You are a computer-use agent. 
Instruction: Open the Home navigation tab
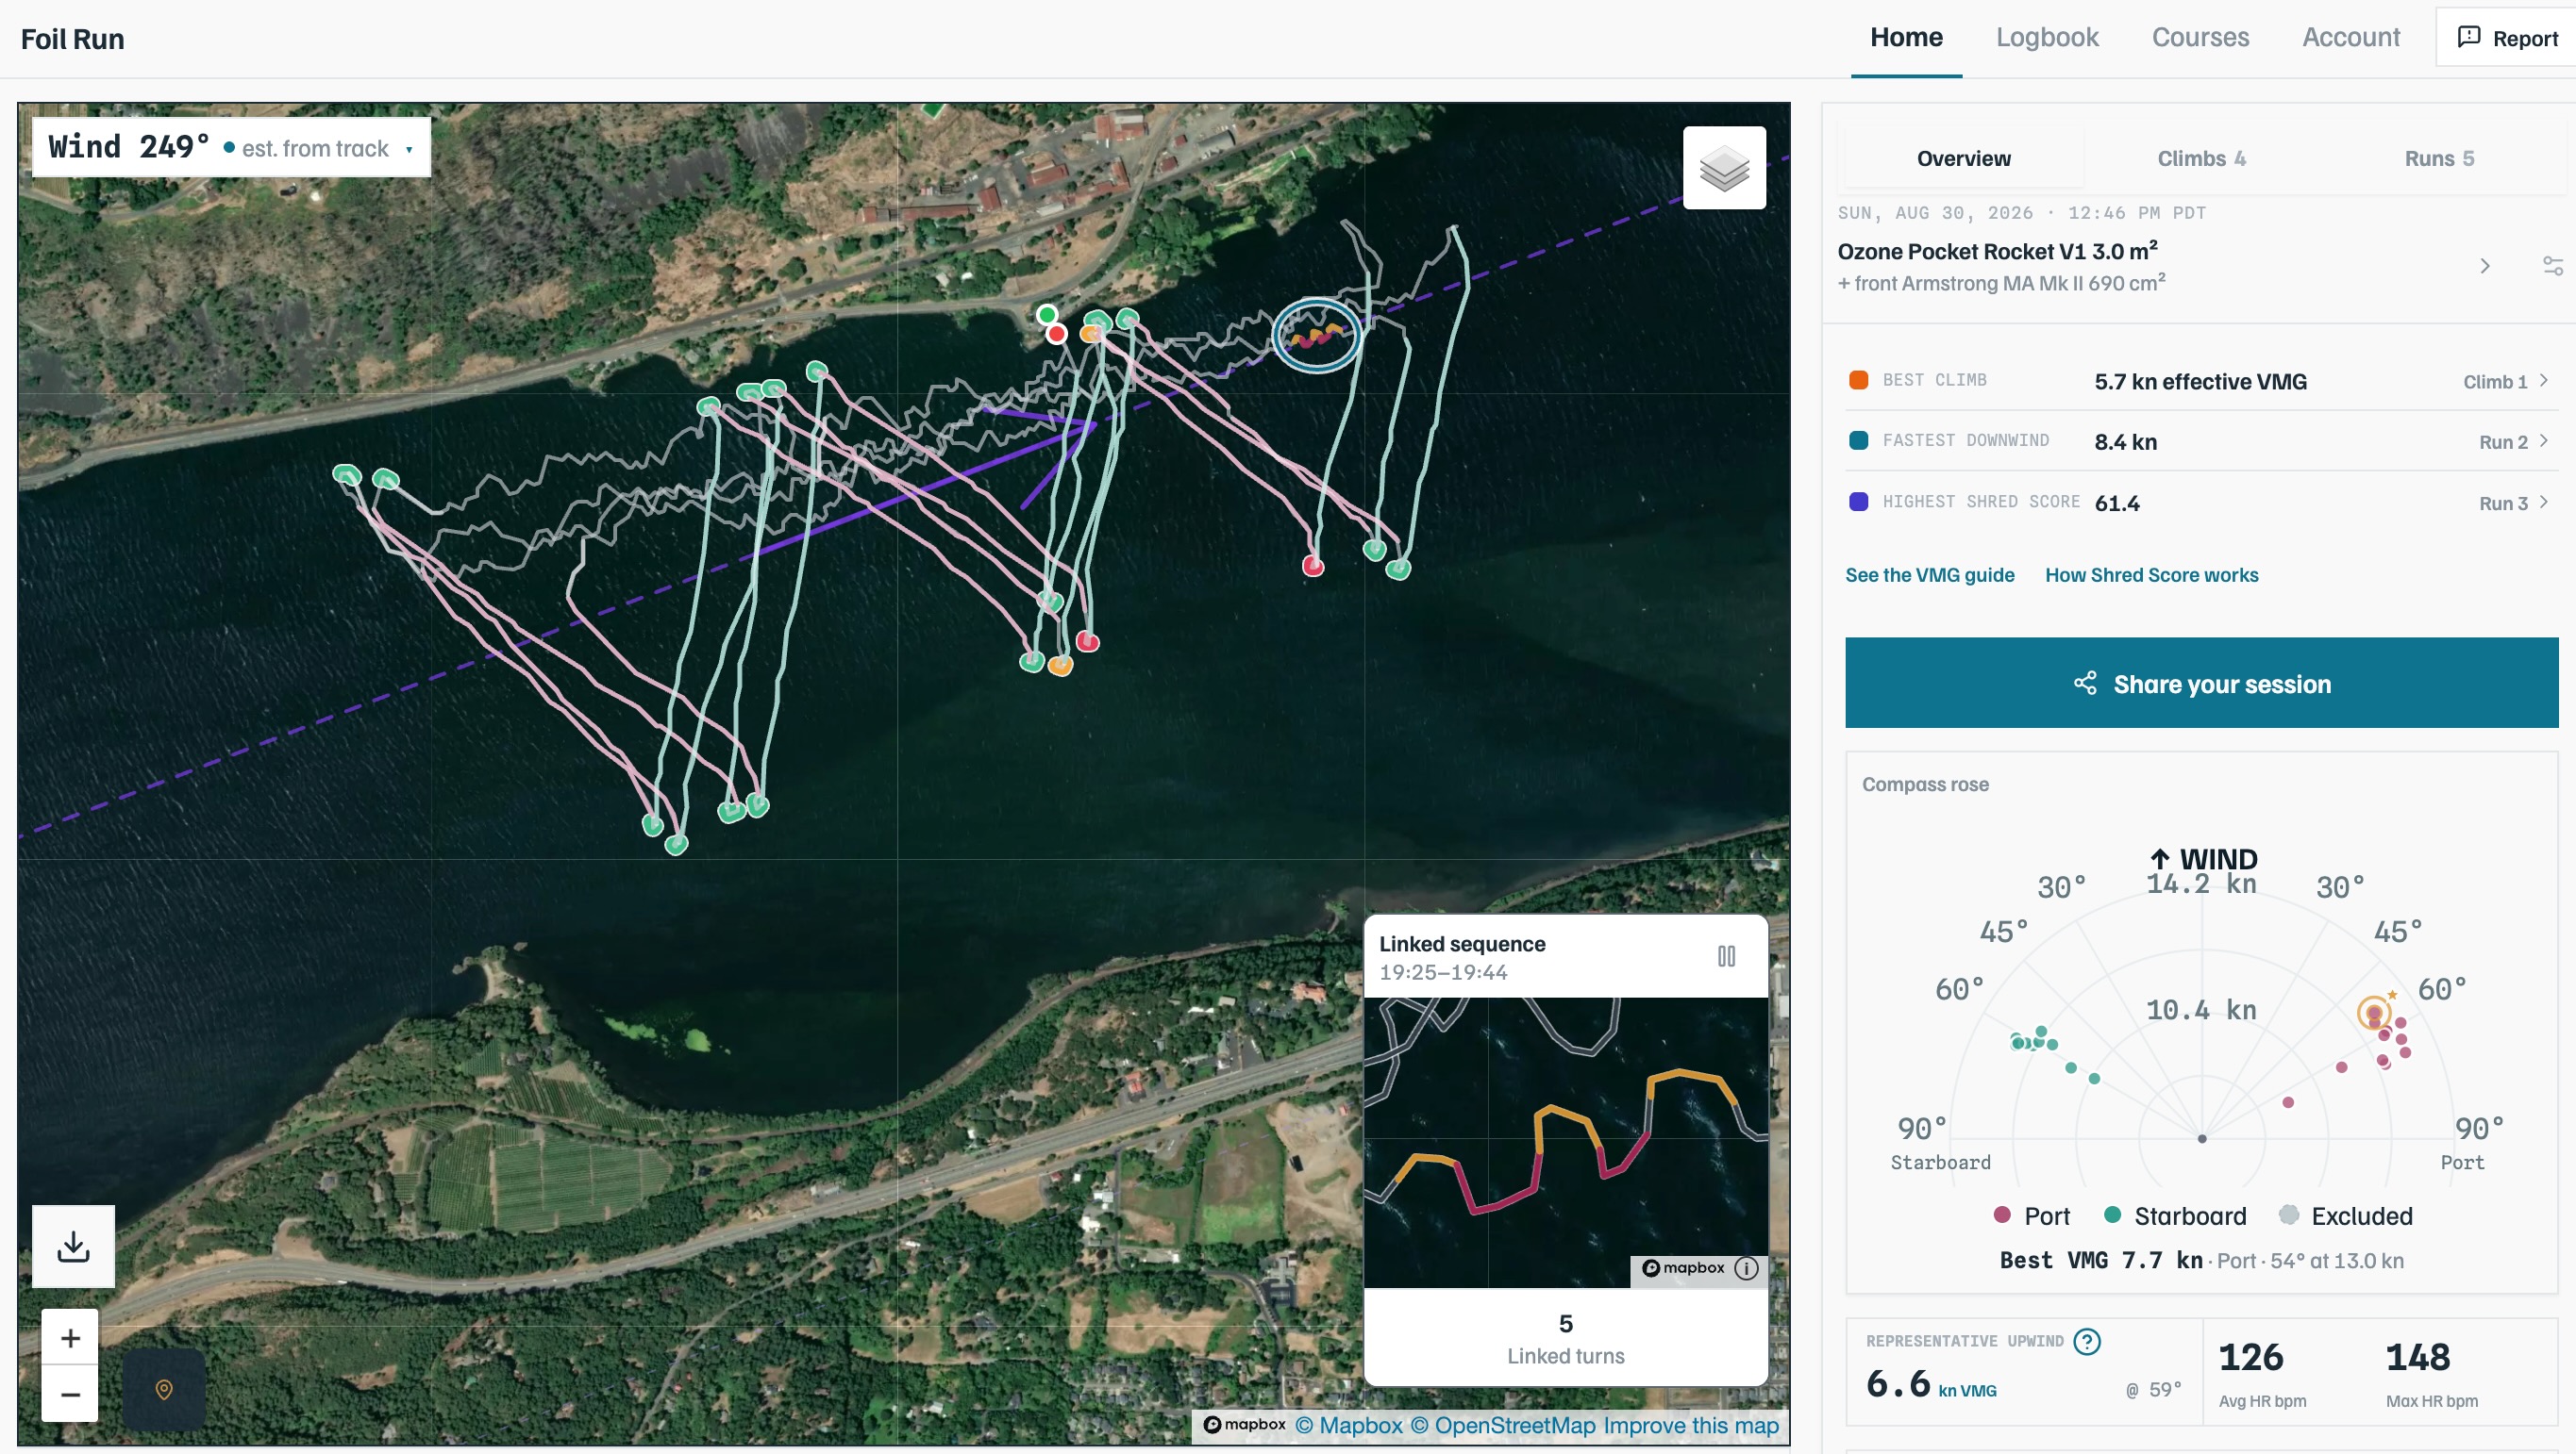pyautogui.click(x=1906, y=38)
